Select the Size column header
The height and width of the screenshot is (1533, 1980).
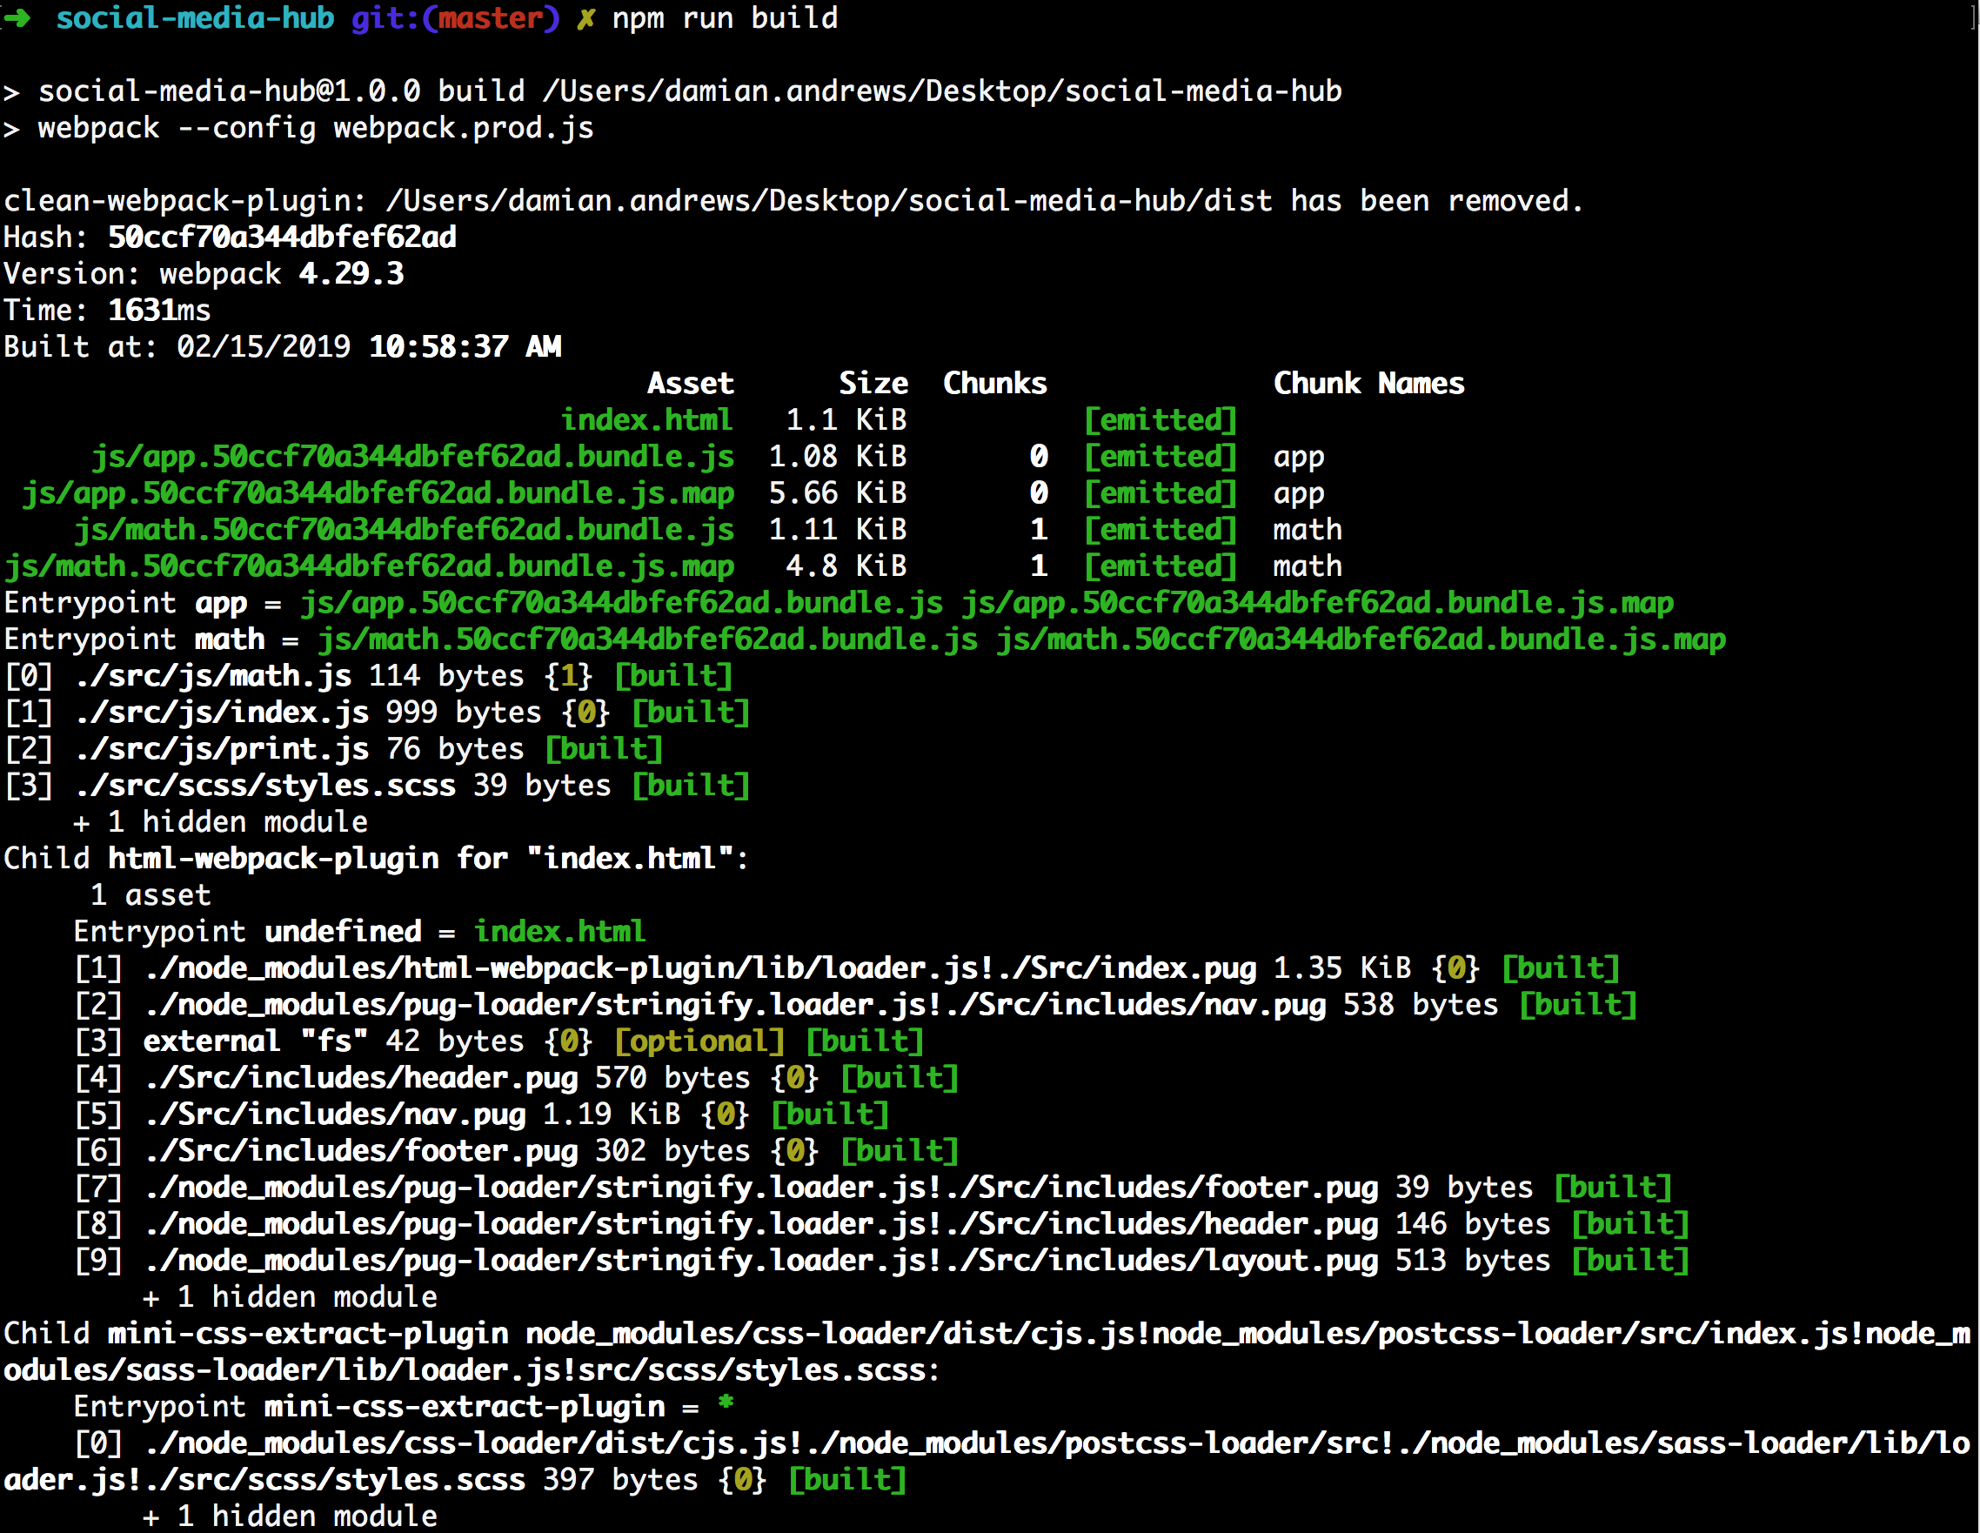(x=873, y=384)
